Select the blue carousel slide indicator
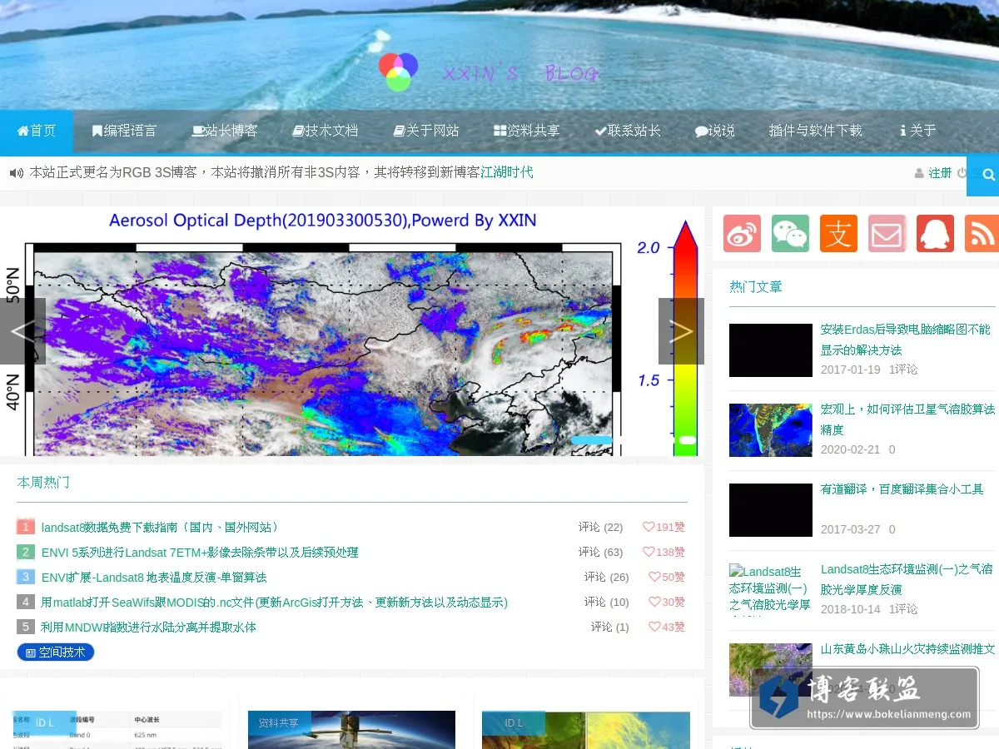Screen dimensions: 999x749 pyautogui.click(x=592, y=440)
